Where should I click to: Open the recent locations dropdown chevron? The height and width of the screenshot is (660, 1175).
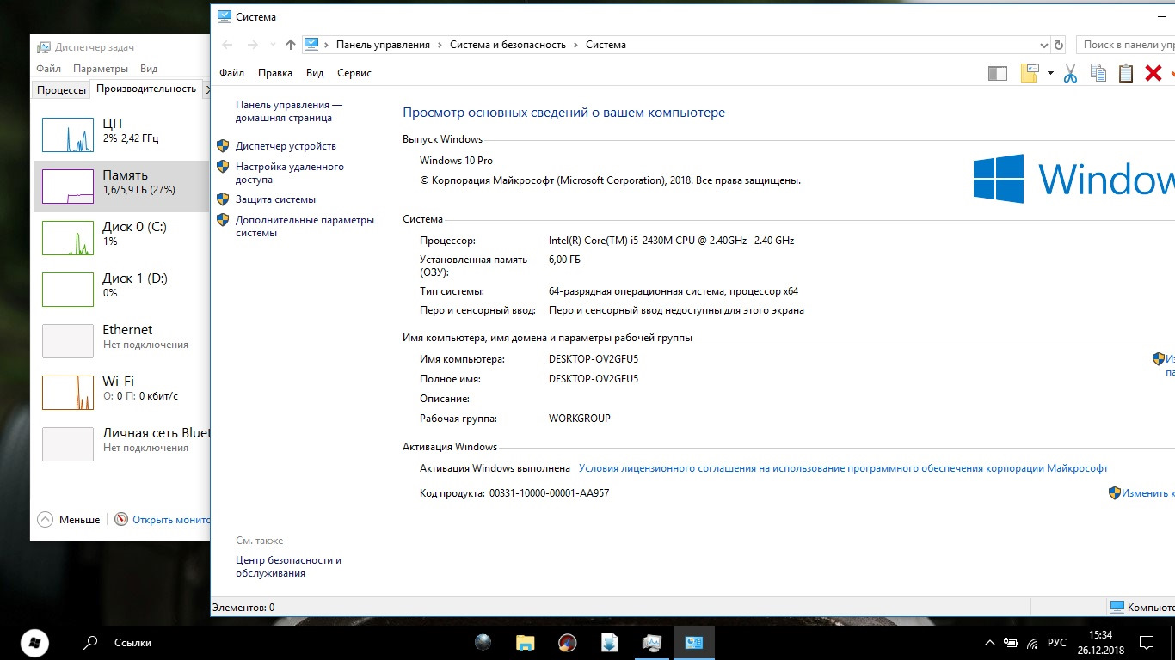coord(273,45)
